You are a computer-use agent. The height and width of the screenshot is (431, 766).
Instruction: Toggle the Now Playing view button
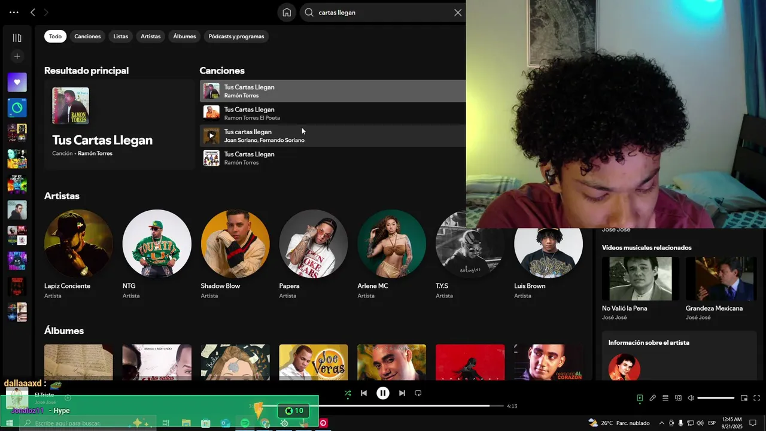click(640, 398)
